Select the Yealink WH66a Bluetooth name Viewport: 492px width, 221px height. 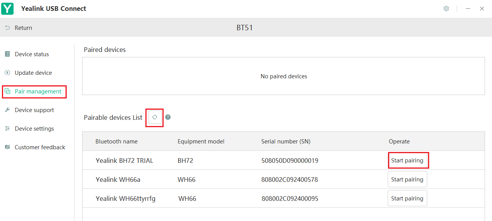[117, 180]
